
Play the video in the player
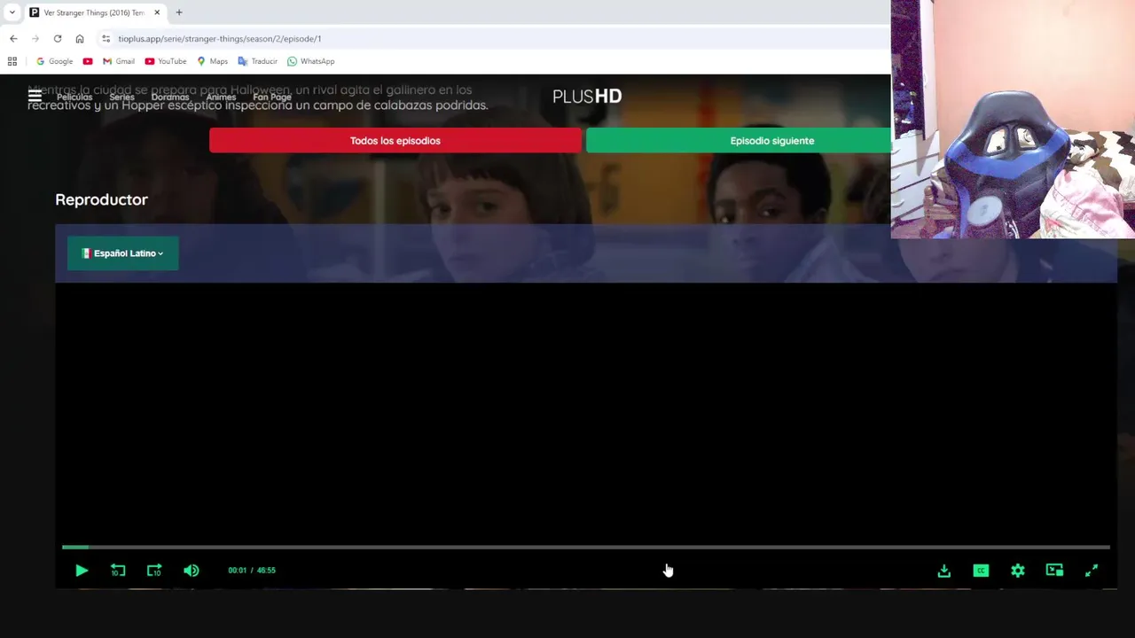click(x=82, y=571)
